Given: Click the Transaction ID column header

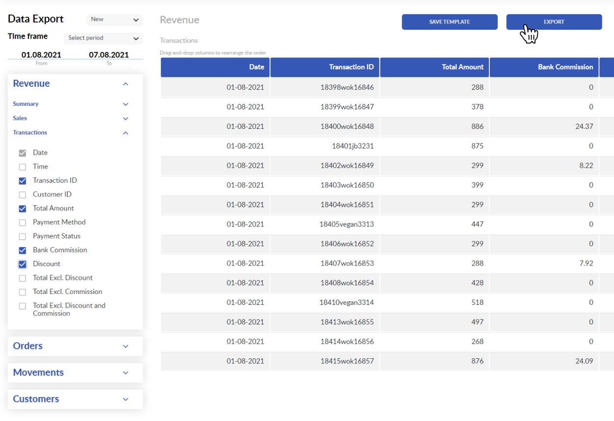Looking at the screenshot, I should (x=324, y=67).
